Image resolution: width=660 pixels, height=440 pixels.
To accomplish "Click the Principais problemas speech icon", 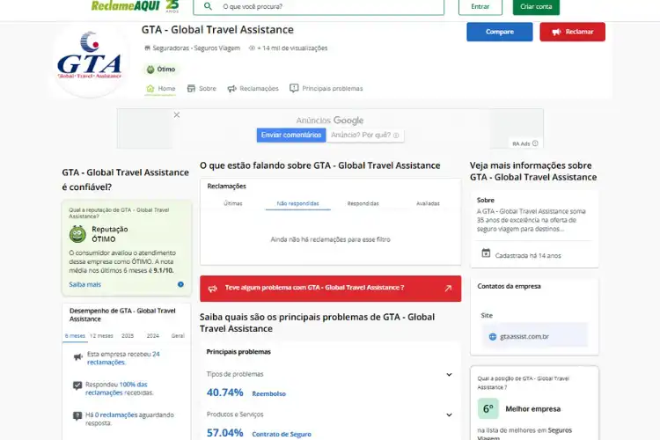I will [294, 88].
